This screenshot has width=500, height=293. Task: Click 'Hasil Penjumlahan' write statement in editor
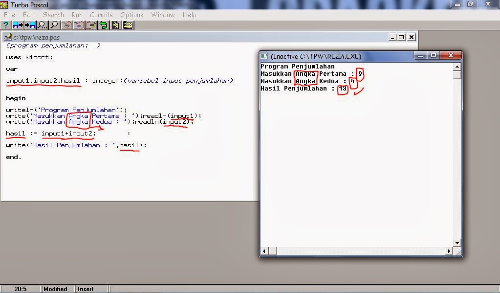tap(76, 145)
